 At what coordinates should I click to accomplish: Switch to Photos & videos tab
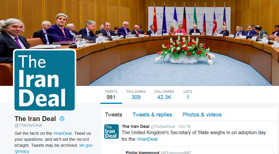click(x=202, y=115)
